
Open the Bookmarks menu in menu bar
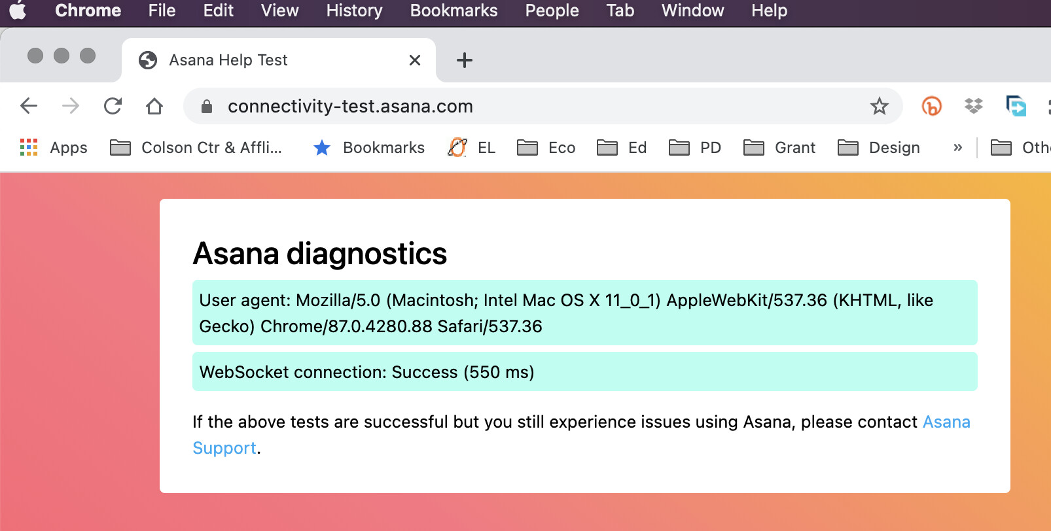click(454, 10)
